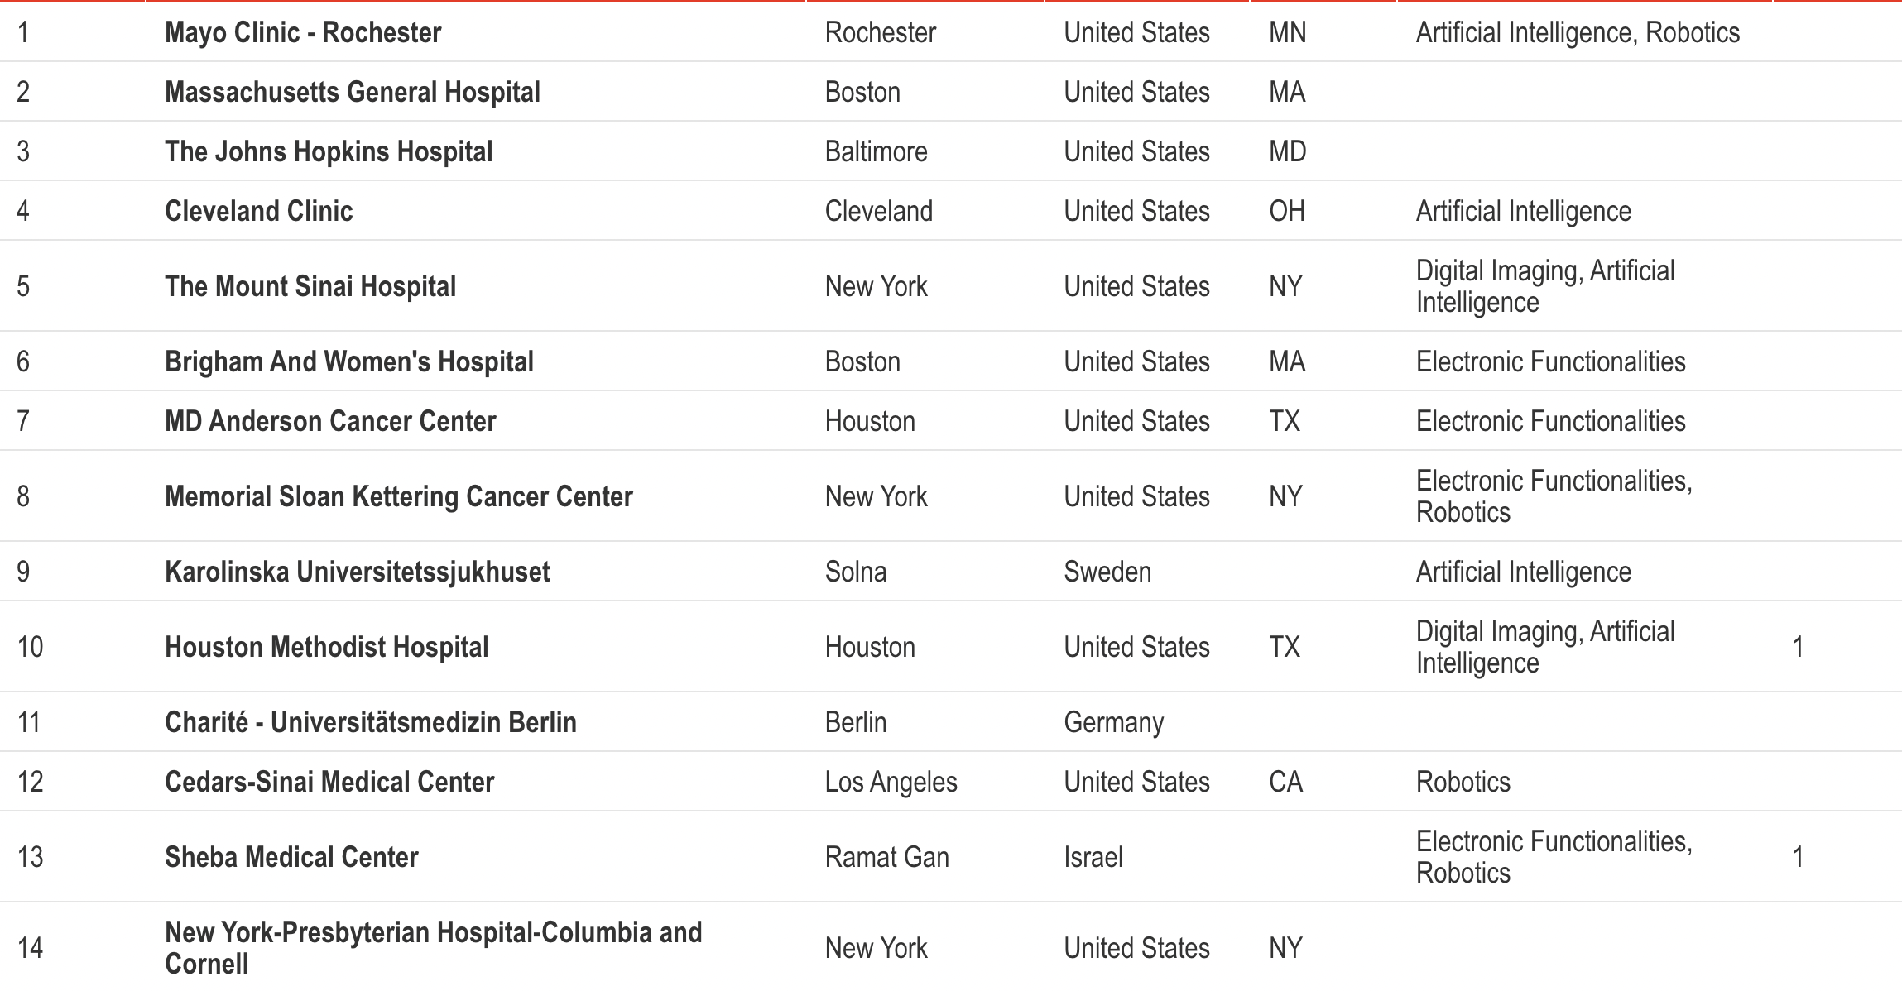The height and width of the screenshot is (991, 1902).
Task: Select the Germany country cell
Action: click(x=1114, y=722)
